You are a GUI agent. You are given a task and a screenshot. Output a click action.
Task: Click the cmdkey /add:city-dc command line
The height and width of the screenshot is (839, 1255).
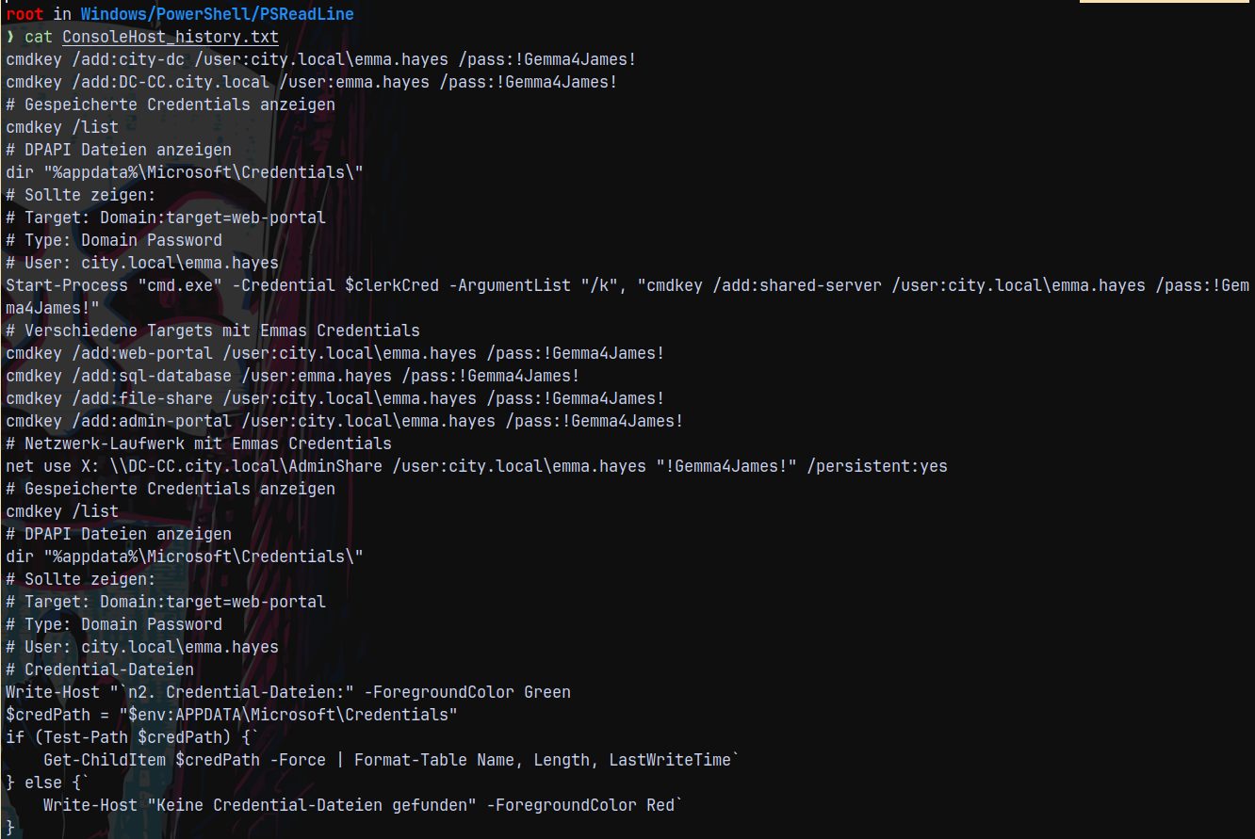coord(320,59)
